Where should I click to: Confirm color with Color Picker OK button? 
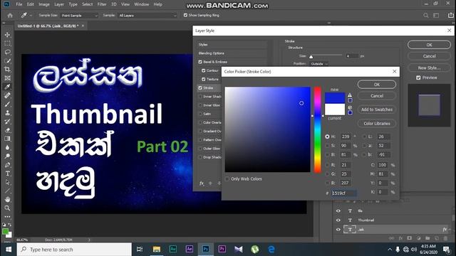(x=377, y=85)
